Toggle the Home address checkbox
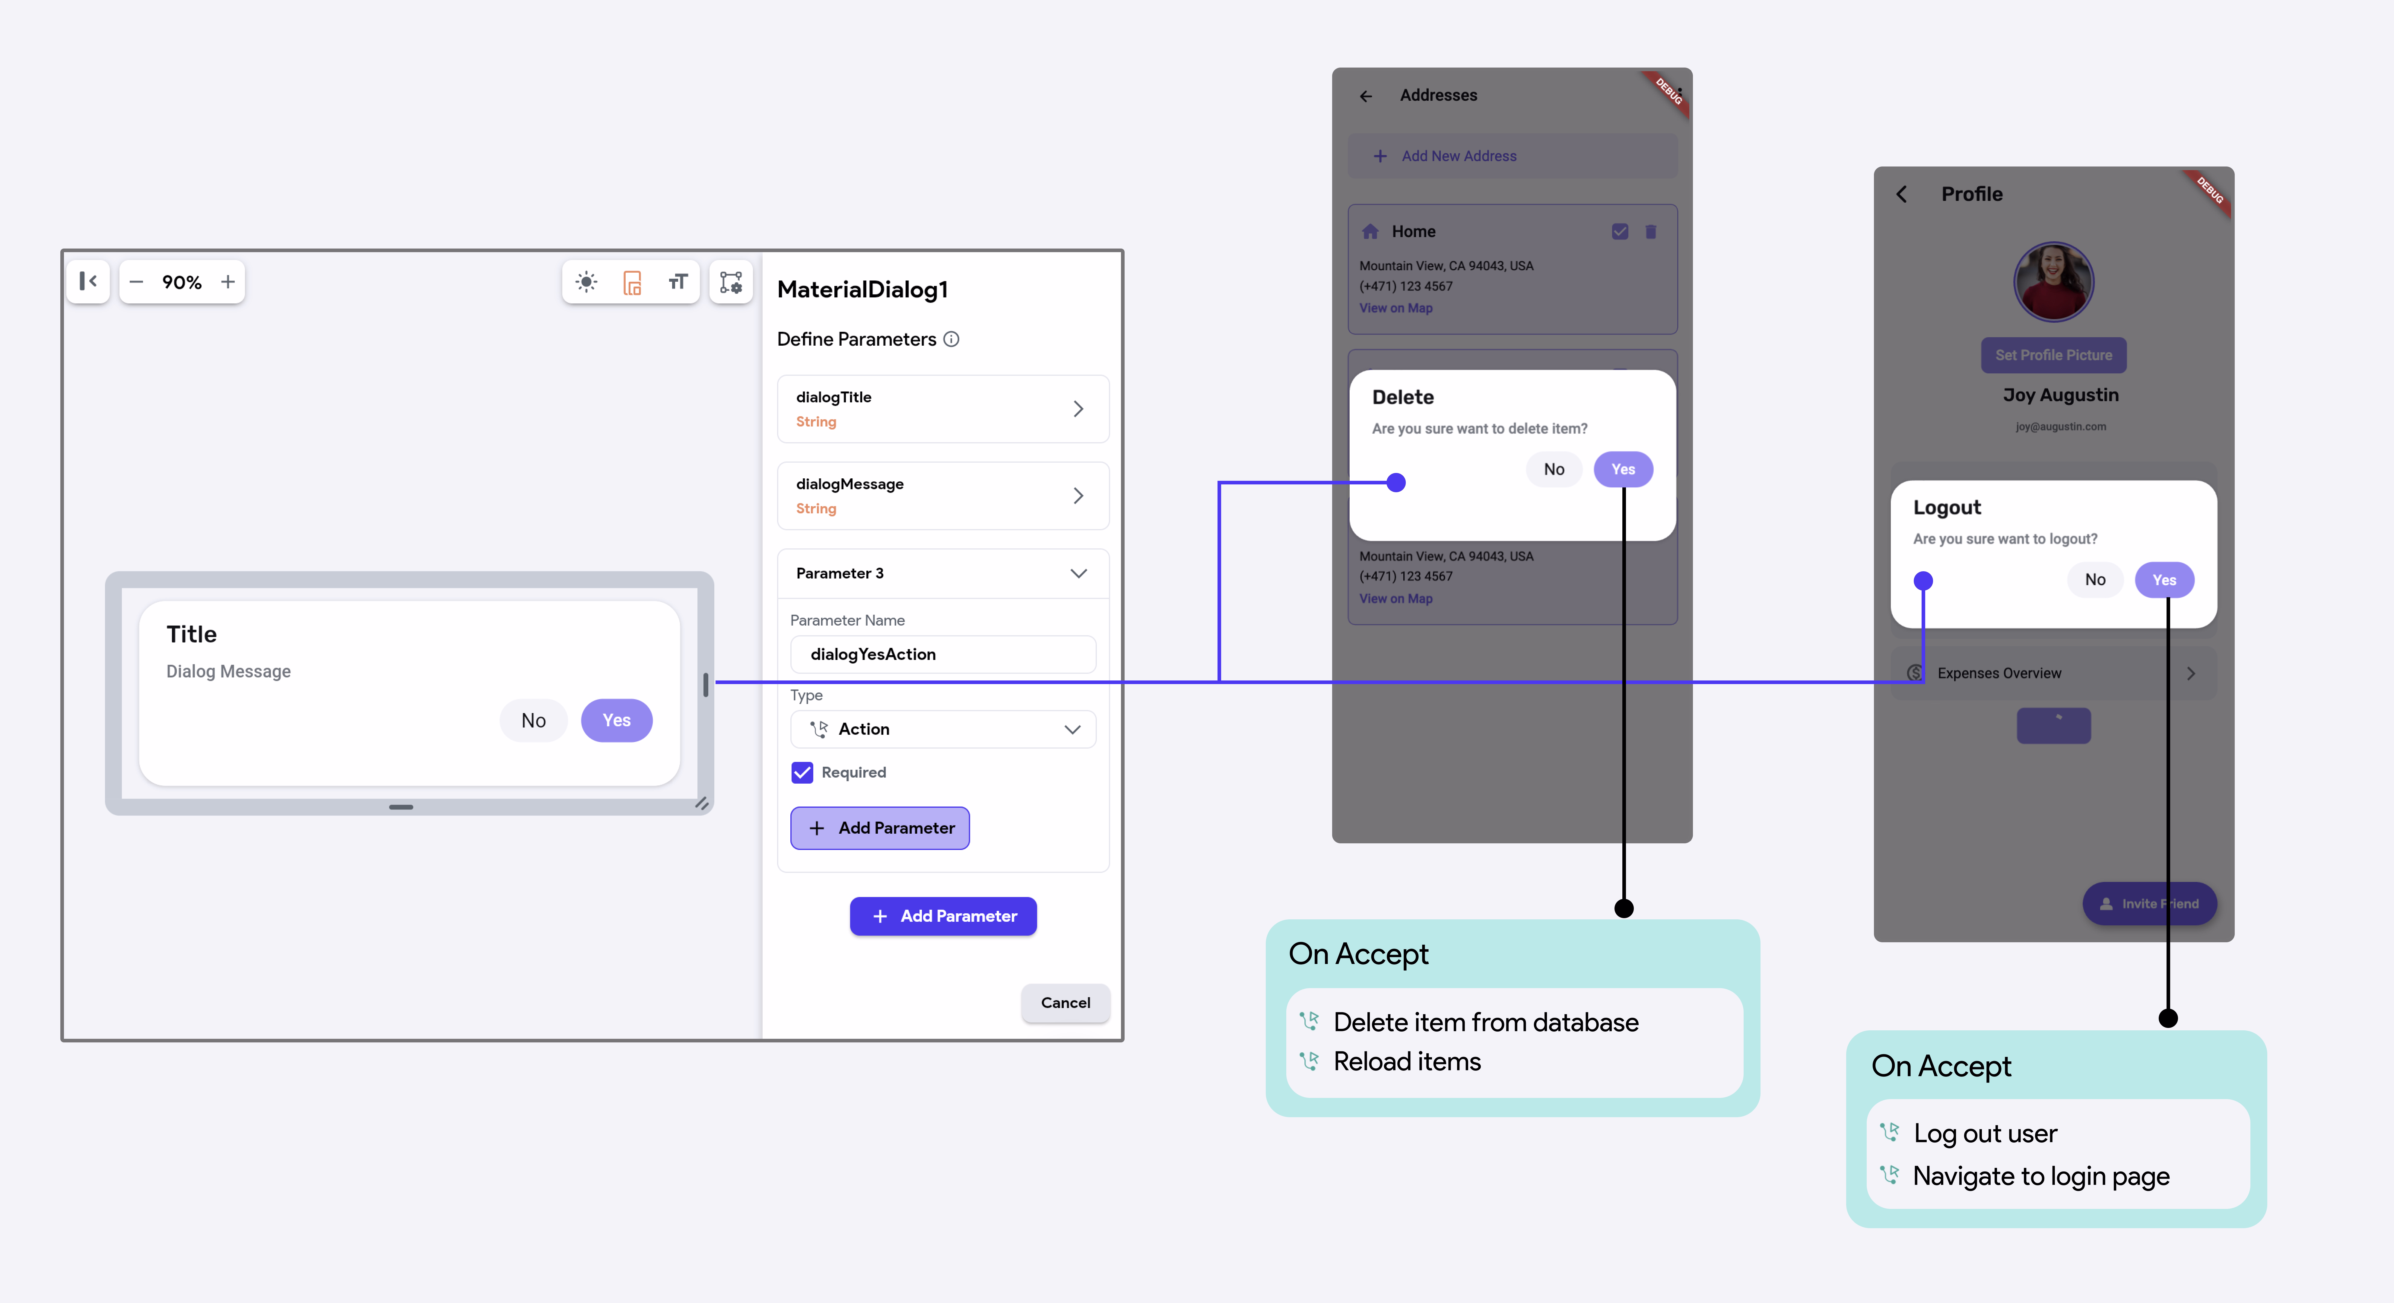Viewport: 2394px width, 1303px height. [x=1620, y=231]
